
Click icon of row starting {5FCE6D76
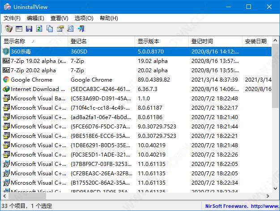[6, 126]
